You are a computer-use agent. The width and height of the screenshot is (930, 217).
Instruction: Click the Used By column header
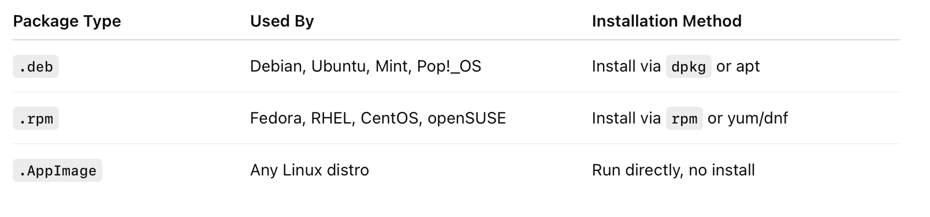[282, 21]
